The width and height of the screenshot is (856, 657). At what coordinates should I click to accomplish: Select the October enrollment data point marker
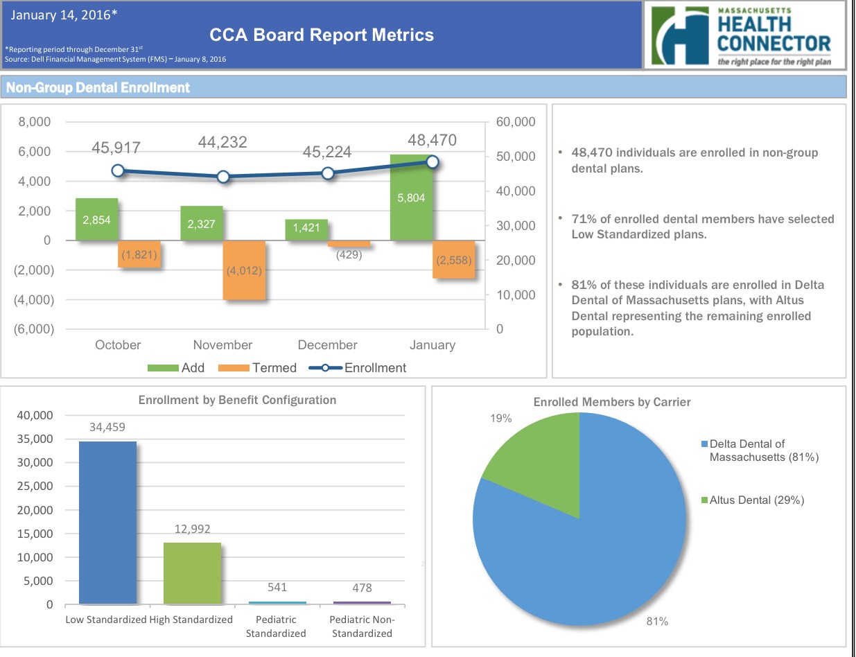point(118,170)
